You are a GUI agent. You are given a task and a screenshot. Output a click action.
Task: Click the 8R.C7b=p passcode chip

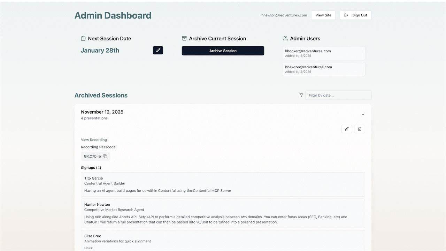coord(92,157)
